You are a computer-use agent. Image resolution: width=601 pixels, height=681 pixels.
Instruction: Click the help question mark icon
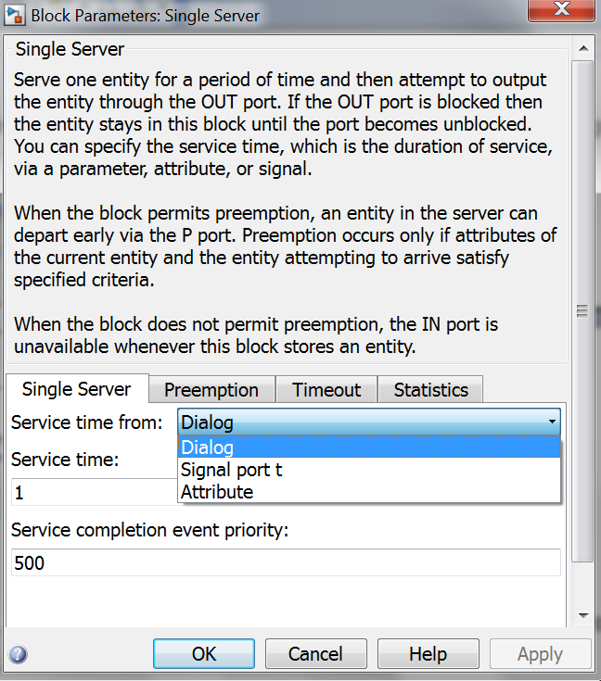18,654
